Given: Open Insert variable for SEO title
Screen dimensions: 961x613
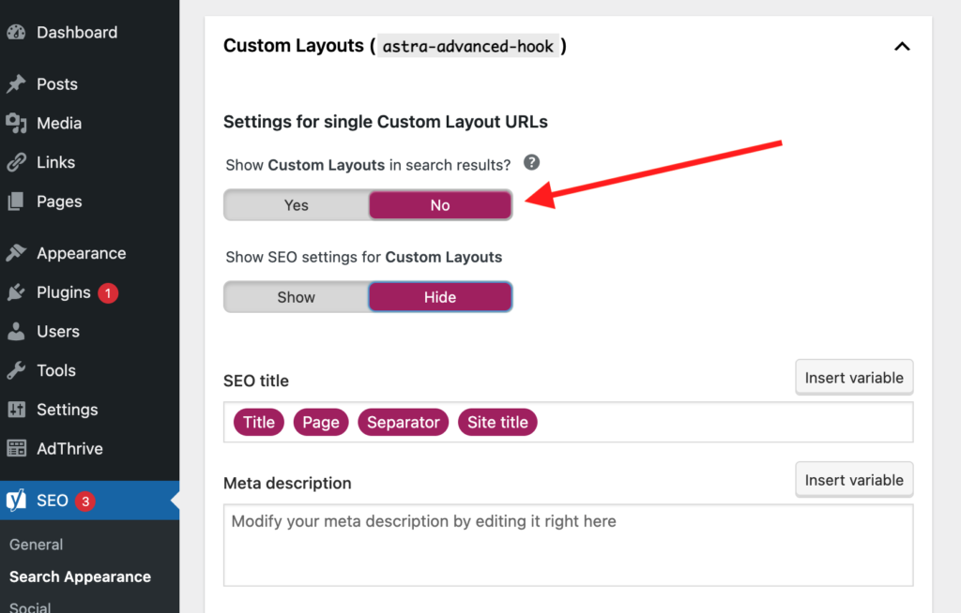Looking at the screenshot, I should pos(854,378).
